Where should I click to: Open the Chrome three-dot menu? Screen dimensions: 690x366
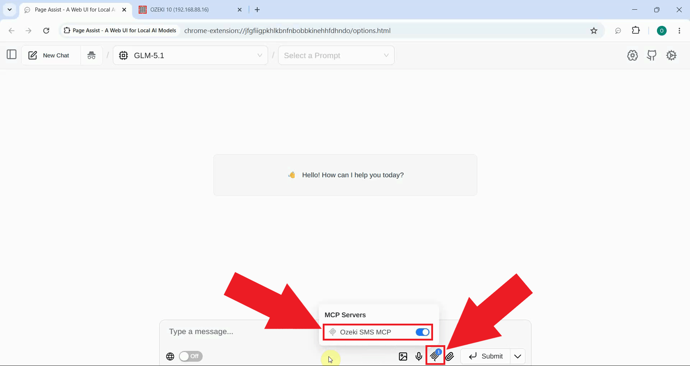(x=679, y=30)
